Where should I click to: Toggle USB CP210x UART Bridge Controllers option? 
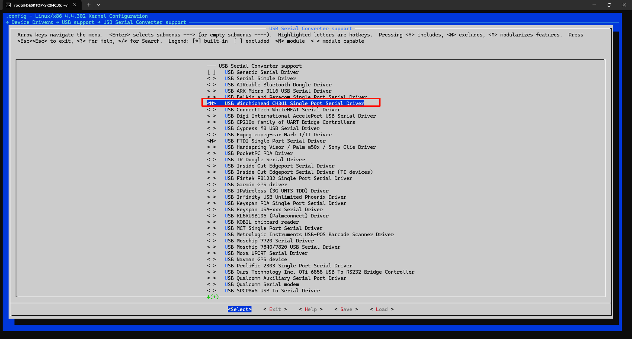(211, 122)
